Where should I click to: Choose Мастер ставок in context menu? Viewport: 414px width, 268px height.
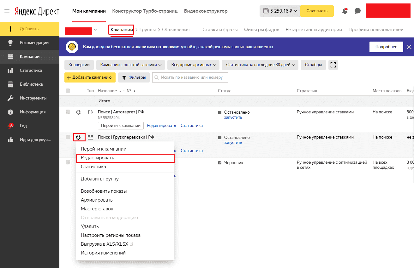[x=125, y=209]
